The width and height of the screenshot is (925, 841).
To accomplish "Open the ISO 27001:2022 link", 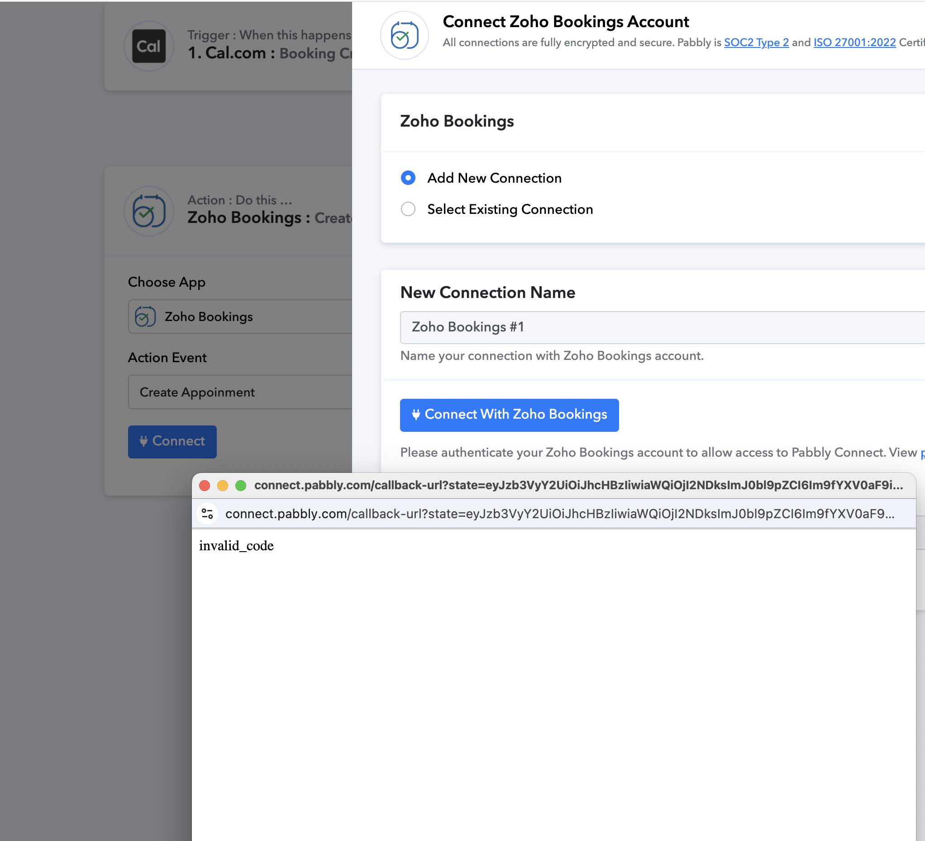I will point(854,43).
